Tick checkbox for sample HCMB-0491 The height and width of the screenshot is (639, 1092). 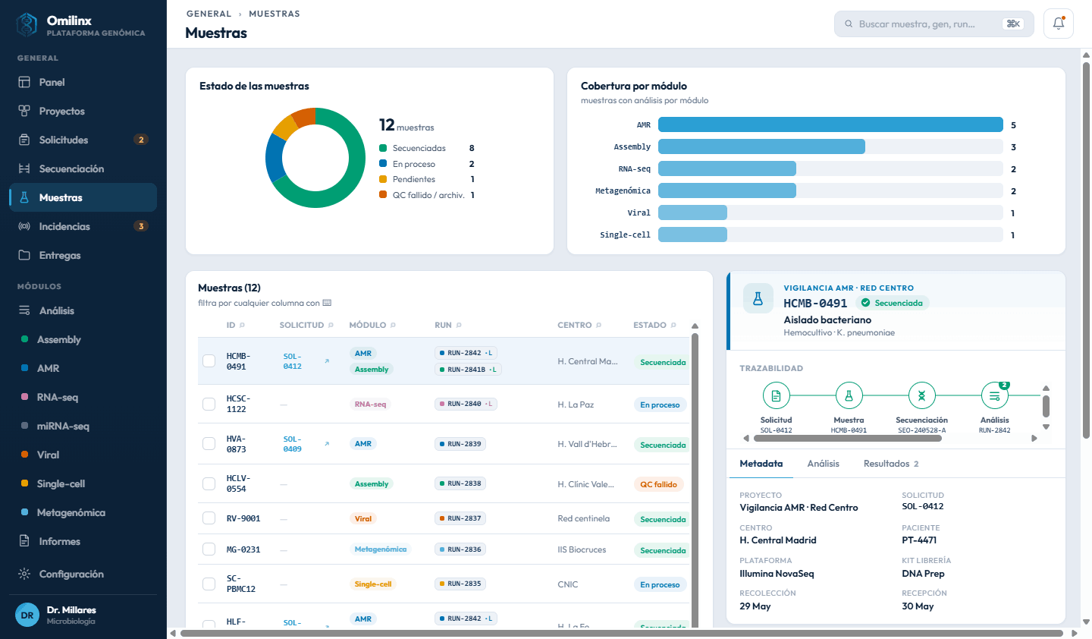coord(209,361)
